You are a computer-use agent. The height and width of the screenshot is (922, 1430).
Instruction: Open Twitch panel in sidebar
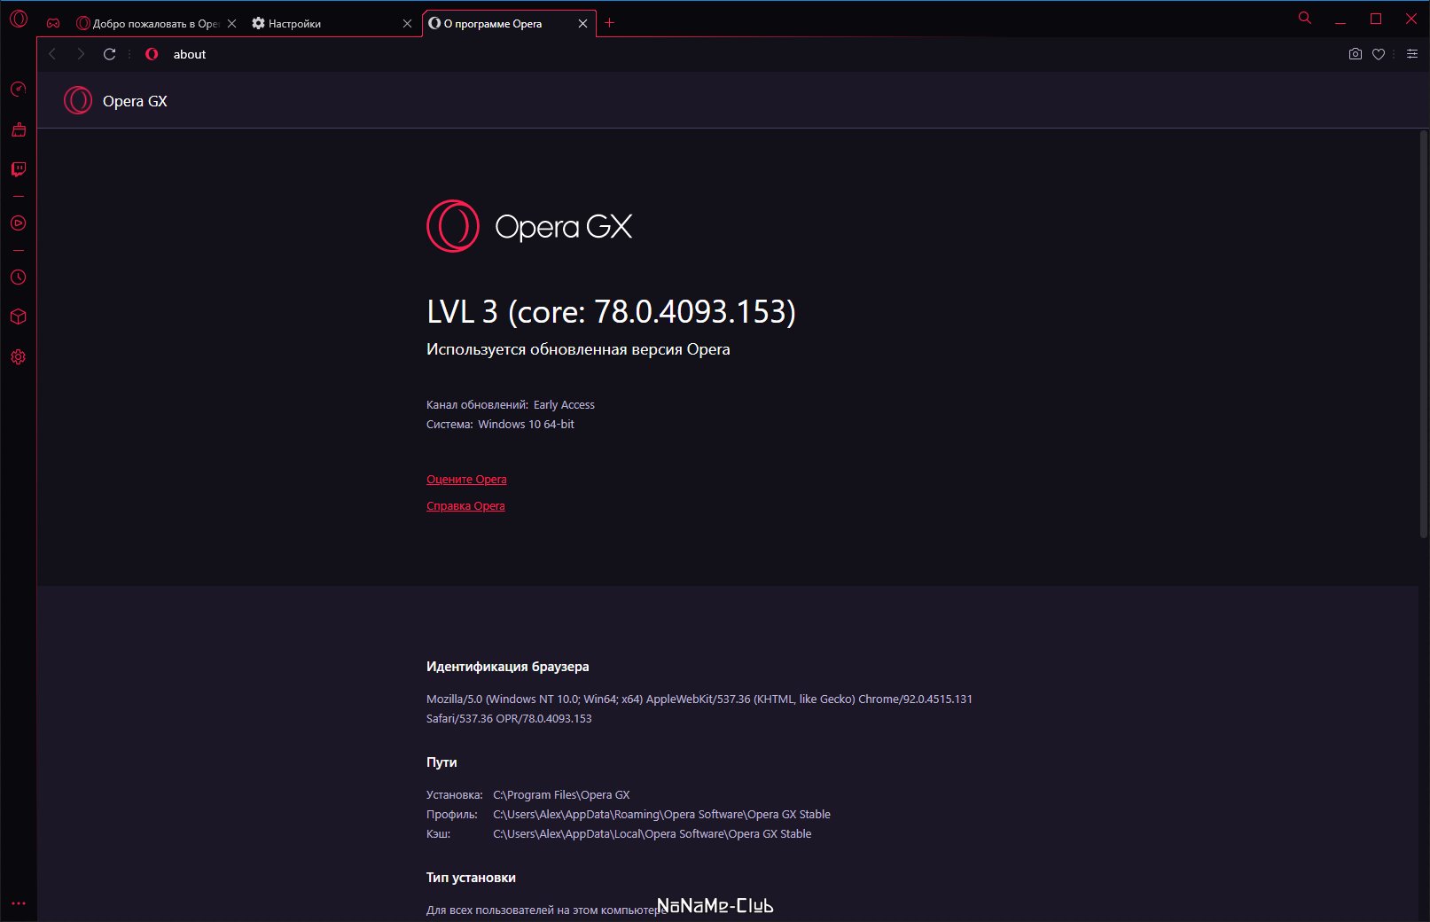tap(19, 169)
